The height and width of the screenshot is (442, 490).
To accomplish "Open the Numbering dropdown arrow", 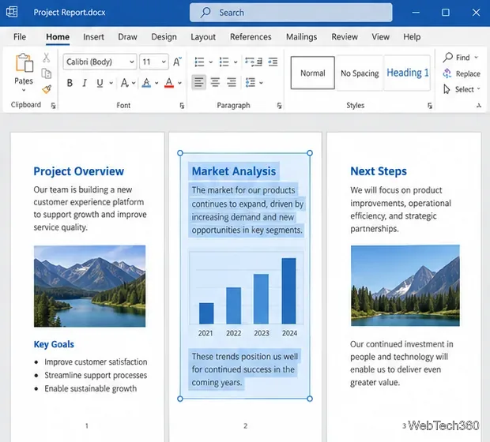I will (x=236, y=62).
